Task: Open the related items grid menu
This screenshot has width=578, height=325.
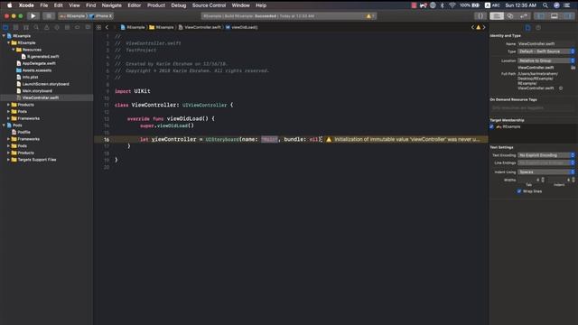Action: coord(98,27)
